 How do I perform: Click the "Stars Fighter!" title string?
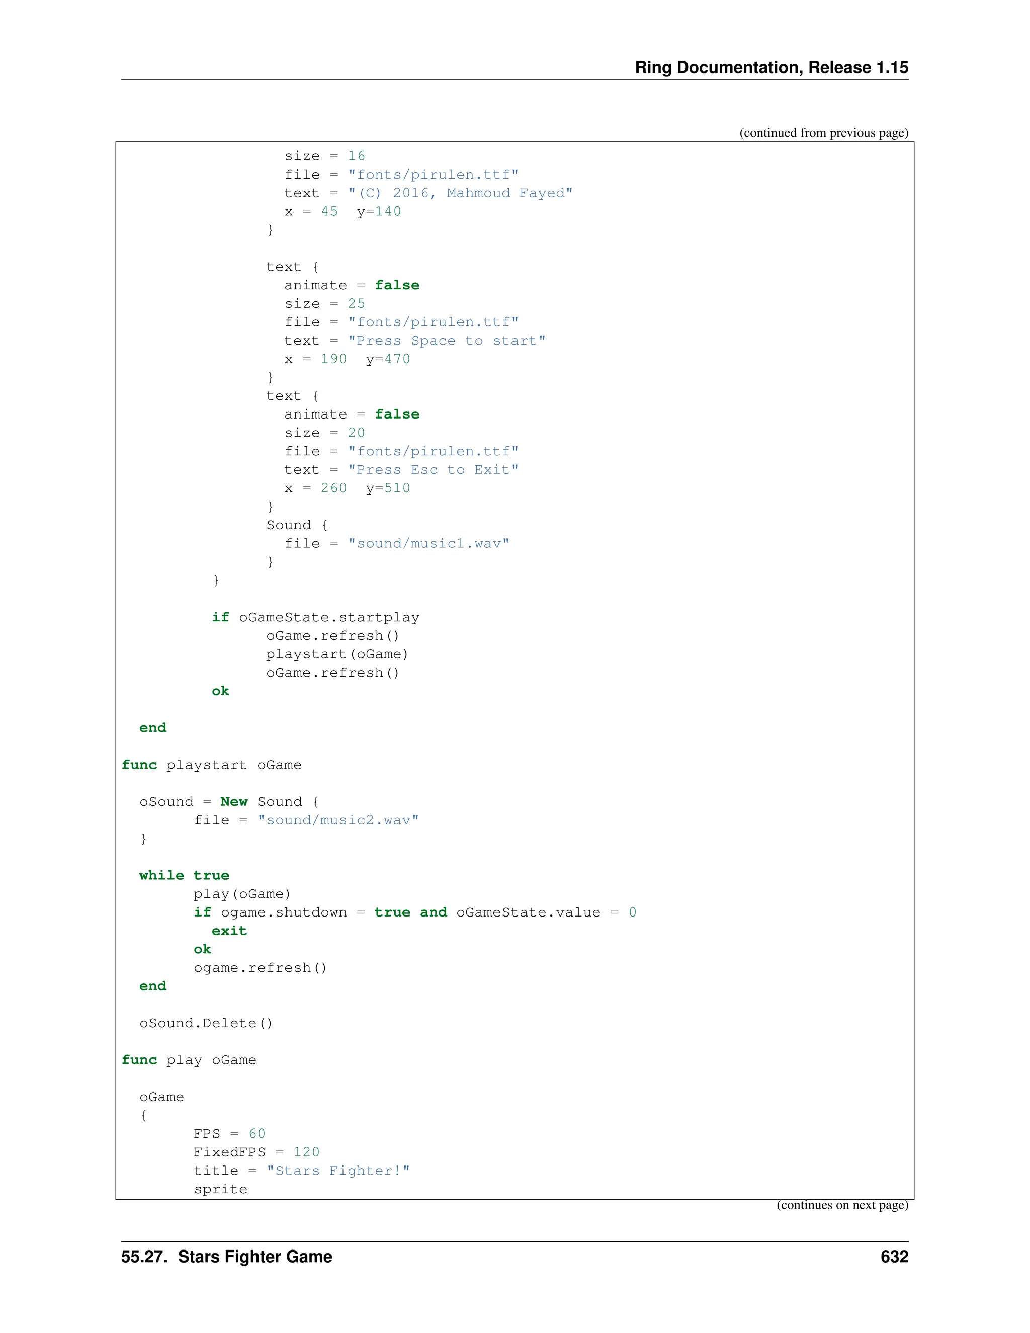pyautogui.click(x=337, y=1171)
